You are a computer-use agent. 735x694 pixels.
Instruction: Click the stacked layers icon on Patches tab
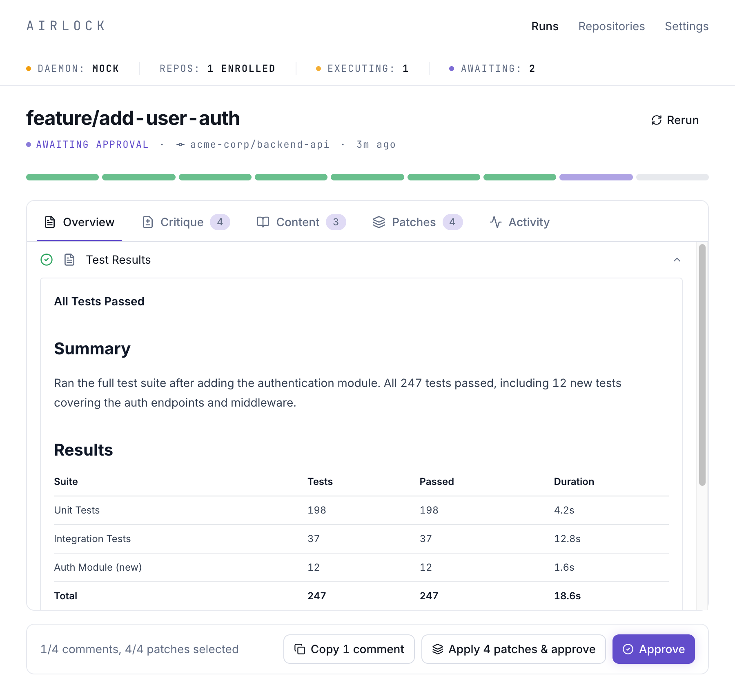tap(379, 222)
